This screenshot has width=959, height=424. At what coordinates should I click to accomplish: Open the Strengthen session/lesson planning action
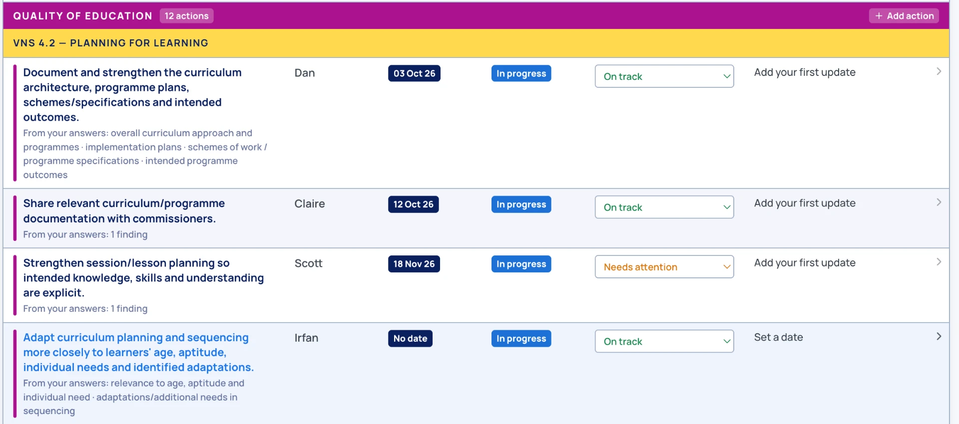click(143, 278)
